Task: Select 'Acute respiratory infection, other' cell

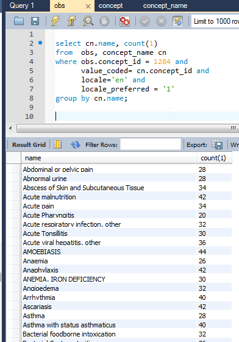Action: click(x=109, y=224)
